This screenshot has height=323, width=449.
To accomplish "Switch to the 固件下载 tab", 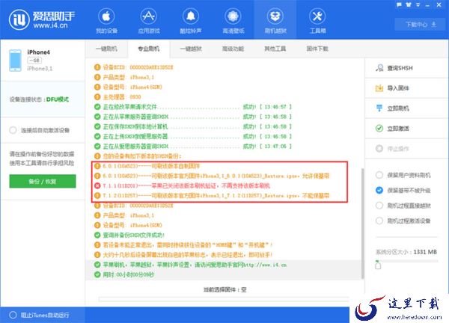I will click(x=317, y=49).
